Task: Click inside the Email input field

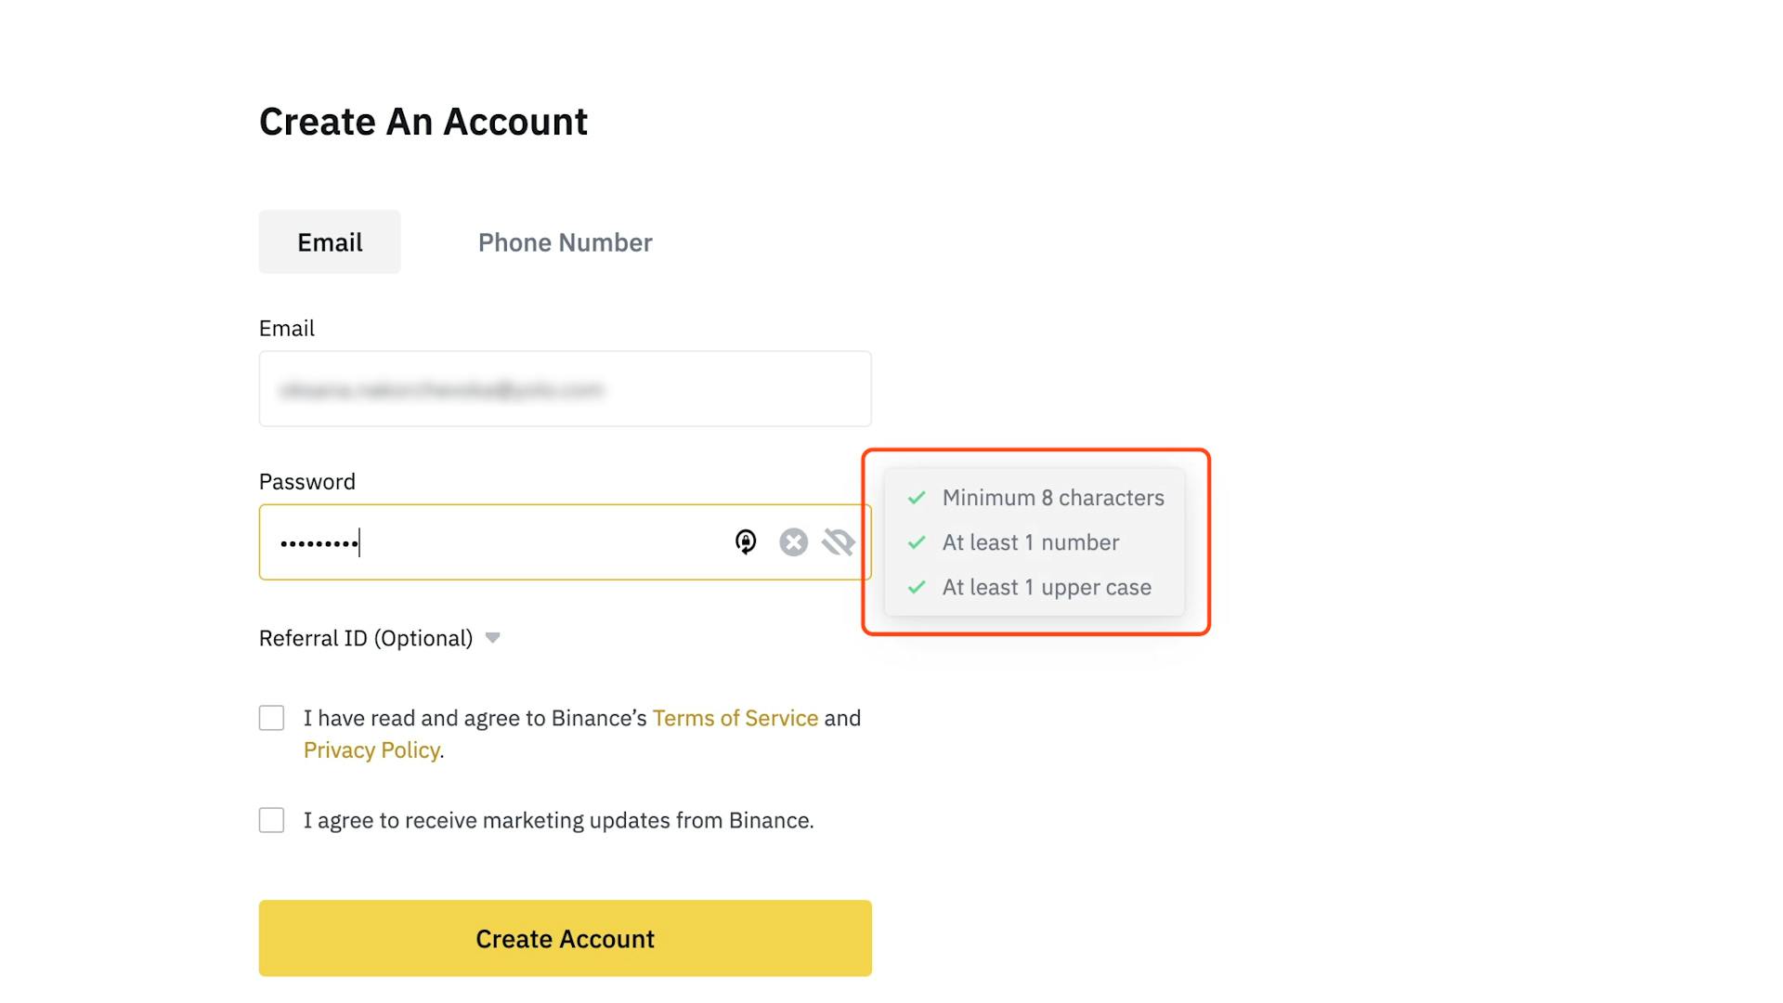Action: coord(565,389)
